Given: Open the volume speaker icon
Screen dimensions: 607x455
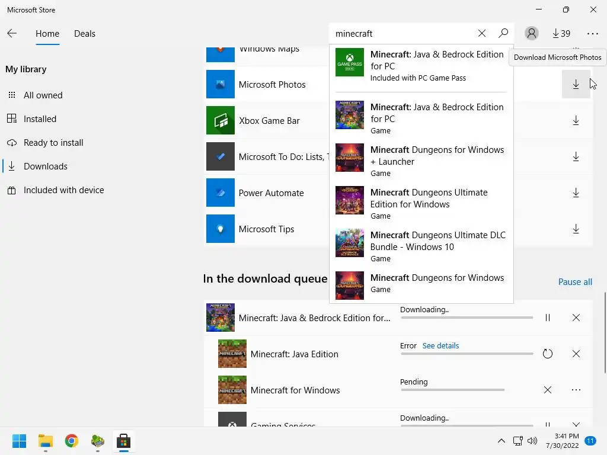Looking at the screenshot, I should (x=532, y=441).
